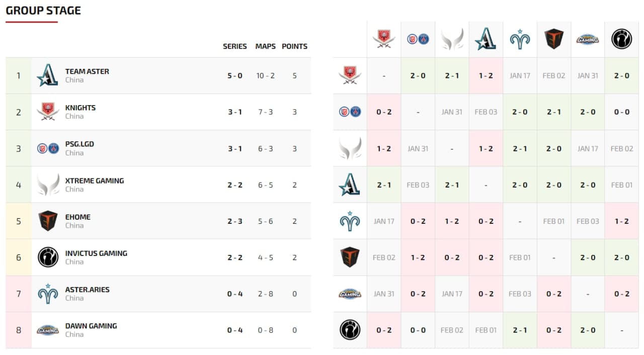The image size is (644, 355).
Task: Click EHOME logo in standings row 5
Action: 48,221
